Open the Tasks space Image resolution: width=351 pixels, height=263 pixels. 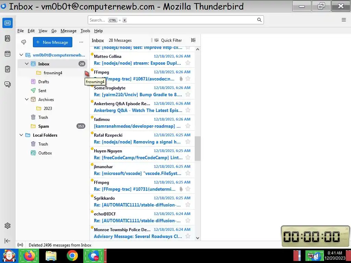pos(8,69)
